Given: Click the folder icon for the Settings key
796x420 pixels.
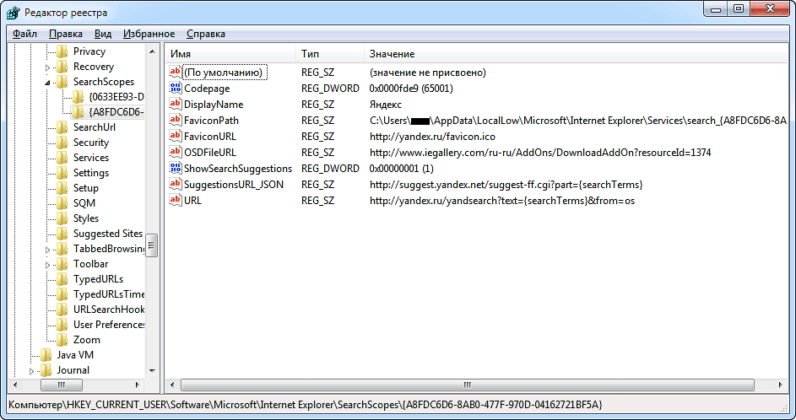Looking at the screenshot, I should pyautogui.click(x=62, y=172).
